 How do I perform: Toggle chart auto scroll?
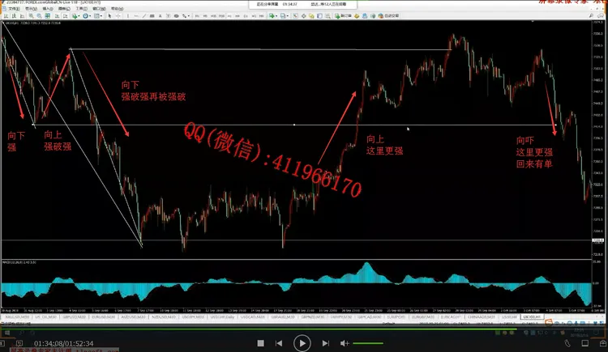point(57,16)
